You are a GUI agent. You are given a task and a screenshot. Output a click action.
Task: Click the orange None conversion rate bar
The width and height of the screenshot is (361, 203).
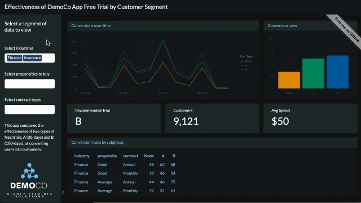coord(289,80)
